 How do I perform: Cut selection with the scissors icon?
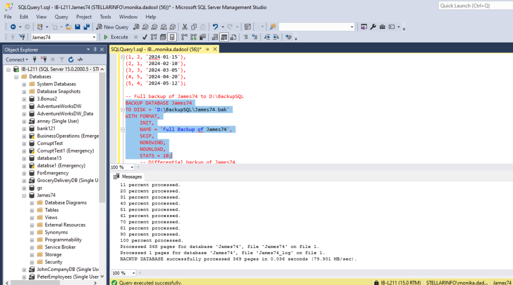coord(185,27)
